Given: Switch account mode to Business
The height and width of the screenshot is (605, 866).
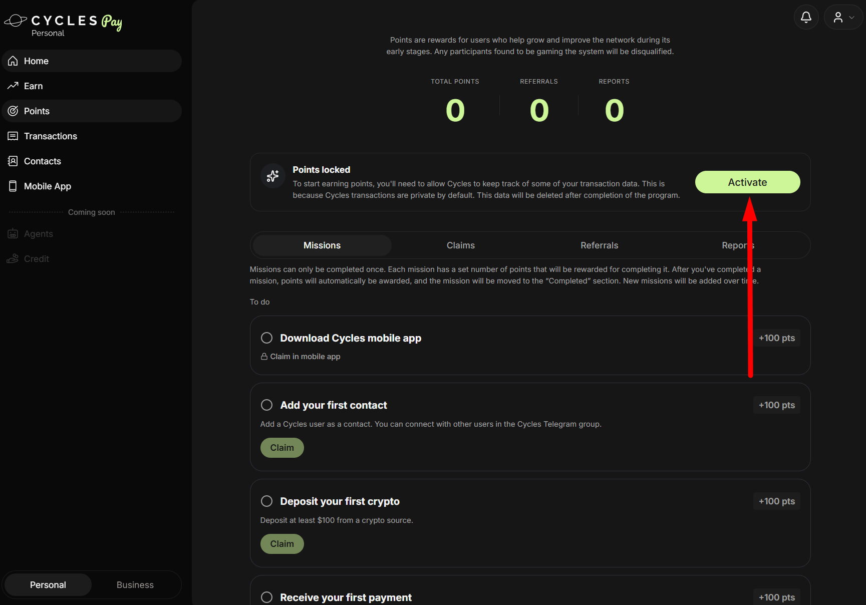Looking at the screenshot, I should [135, 585].
